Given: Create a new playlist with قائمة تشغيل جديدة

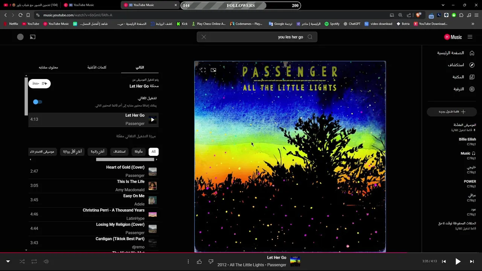Looking at the screenshot, I should tap(452, 112).
